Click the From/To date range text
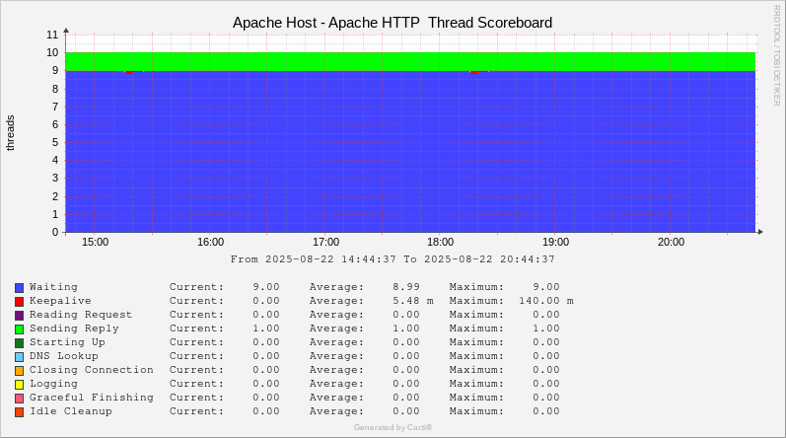786x438 pixels. (393, 259)
